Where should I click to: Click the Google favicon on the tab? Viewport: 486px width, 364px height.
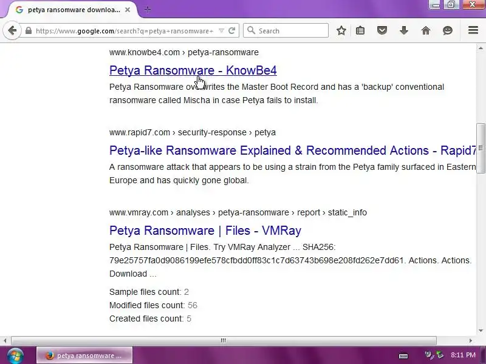[19, 10]
